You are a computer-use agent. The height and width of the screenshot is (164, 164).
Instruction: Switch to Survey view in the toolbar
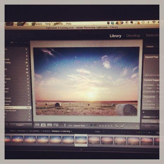pos(56,125)
